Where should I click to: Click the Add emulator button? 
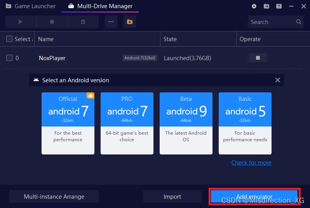(254, 196)
